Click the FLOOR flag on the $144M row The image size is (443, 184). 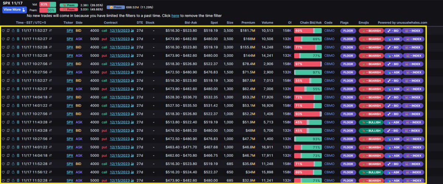pyautogui.click(x=348, y=56)
